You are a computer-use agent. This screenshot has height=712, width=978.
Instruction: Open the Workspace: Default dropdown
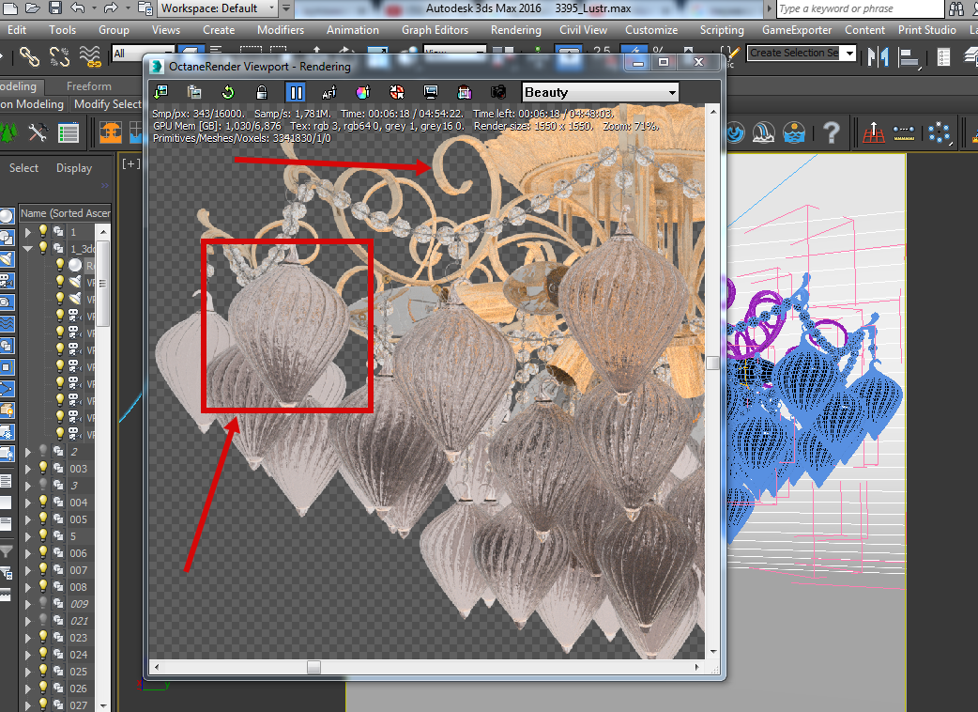pos(217,8)
